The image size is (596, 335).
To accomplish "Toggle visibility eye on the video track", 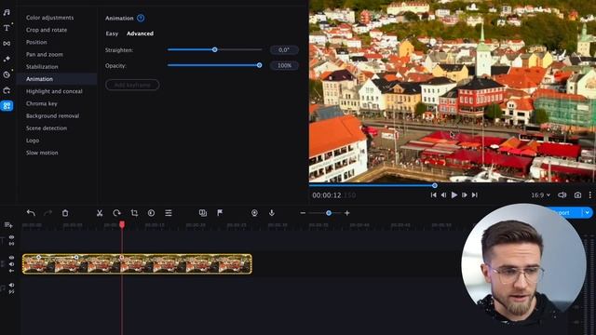I will [11, 258].
